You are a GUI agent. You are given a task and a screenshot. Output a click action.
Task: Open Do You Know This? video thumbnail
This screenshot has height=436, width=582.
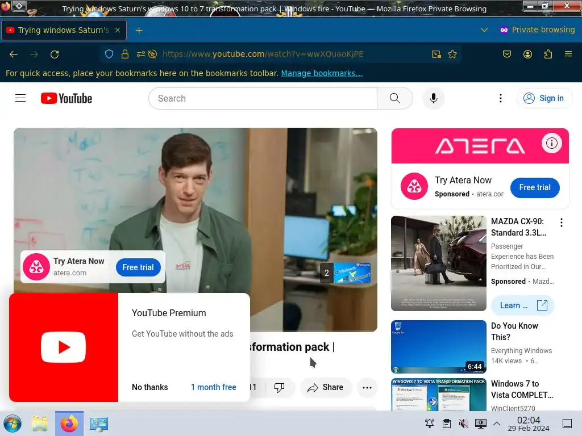point(439,347)
